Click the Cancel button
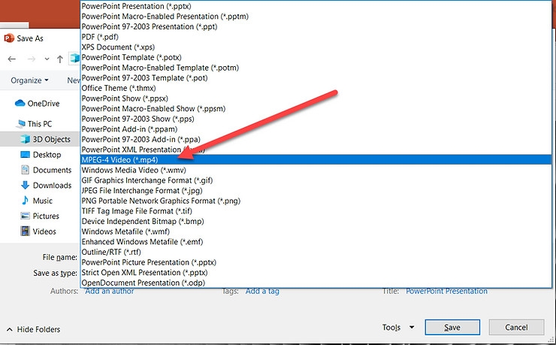 pos(516,327)
